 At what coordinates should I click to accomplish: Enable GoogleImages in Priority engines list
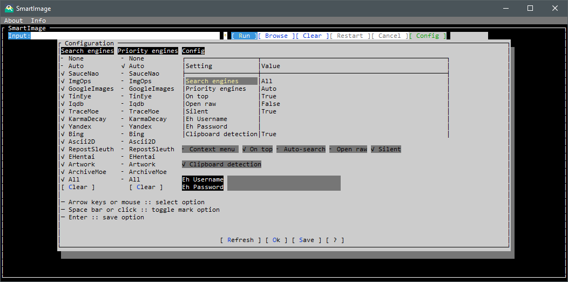[148, 89]
